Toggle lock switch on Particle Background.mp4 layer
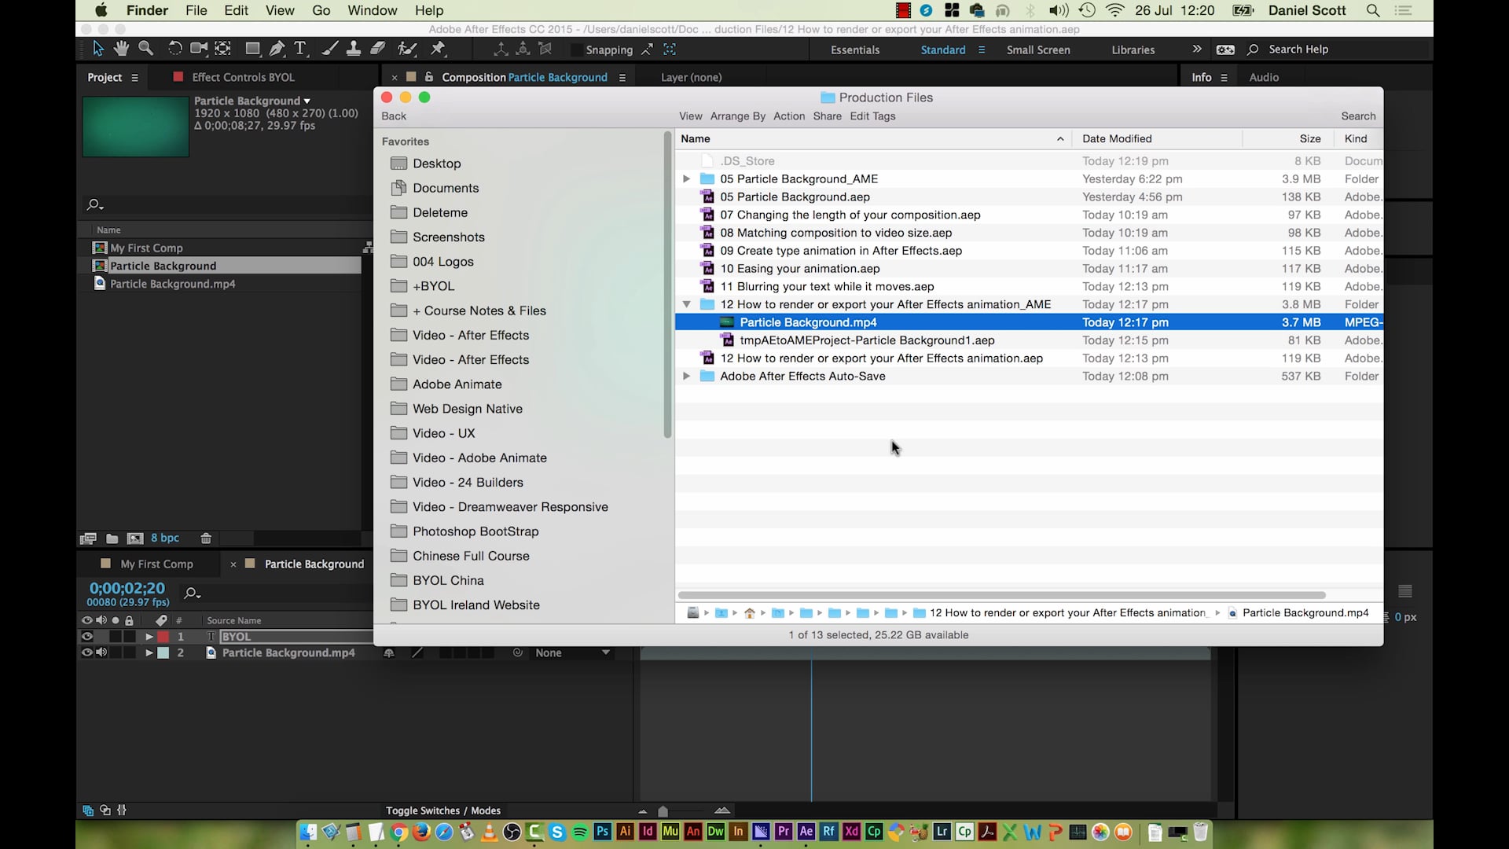This screenshot has height=849, width=1509. click(x=130, y=652)
